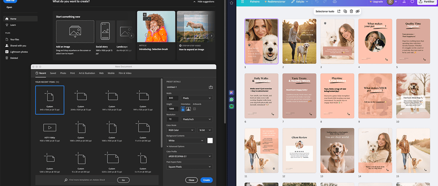Screen dimensions: 438x186
Task: Add new page icon beside Selecionar tudo
Action: (339, 11)
